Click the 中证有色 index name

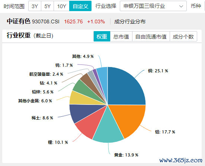click(19, 21)
